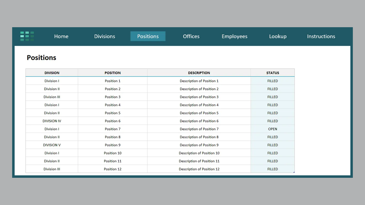
Task: Click the DIVISION column header
Action: 52,73
